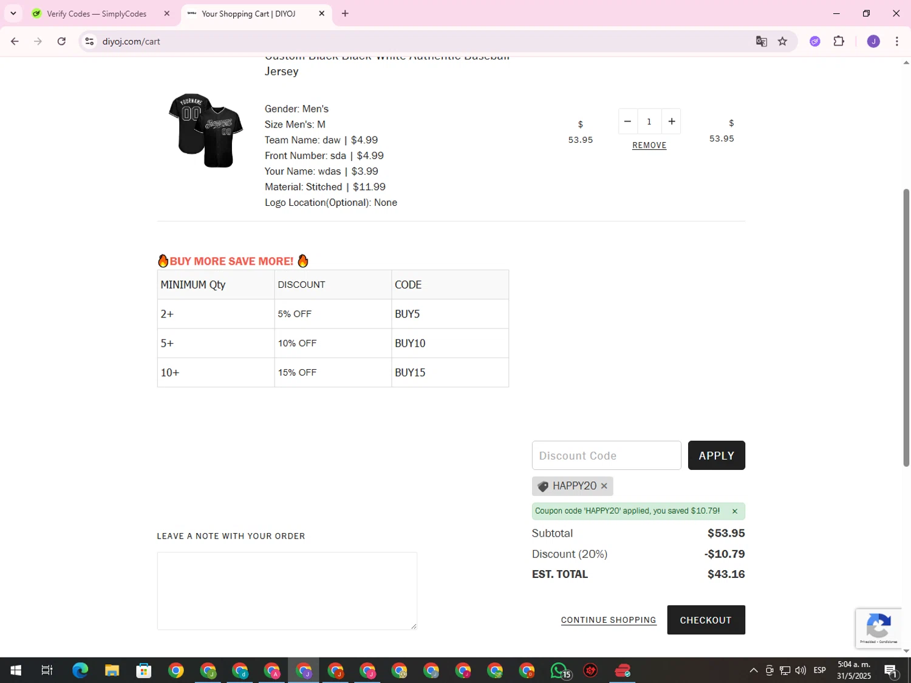This screenshot has width=911, height=683.
Task: Open Microsoft Store from taskbar
Action: pyautogui.click(x=144, y=670)
